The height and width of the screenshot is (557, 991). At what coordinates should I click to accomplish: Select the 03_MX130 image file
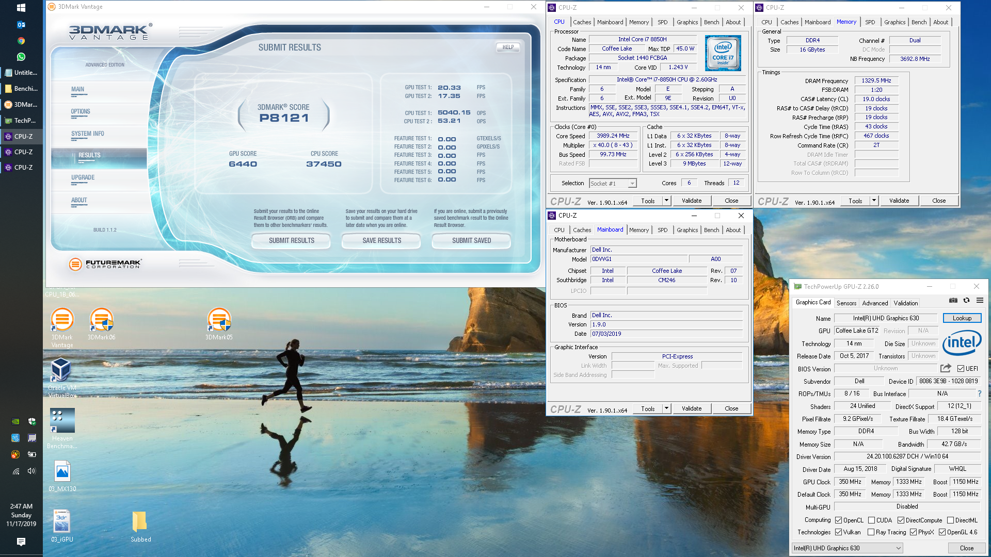point(62,476)
